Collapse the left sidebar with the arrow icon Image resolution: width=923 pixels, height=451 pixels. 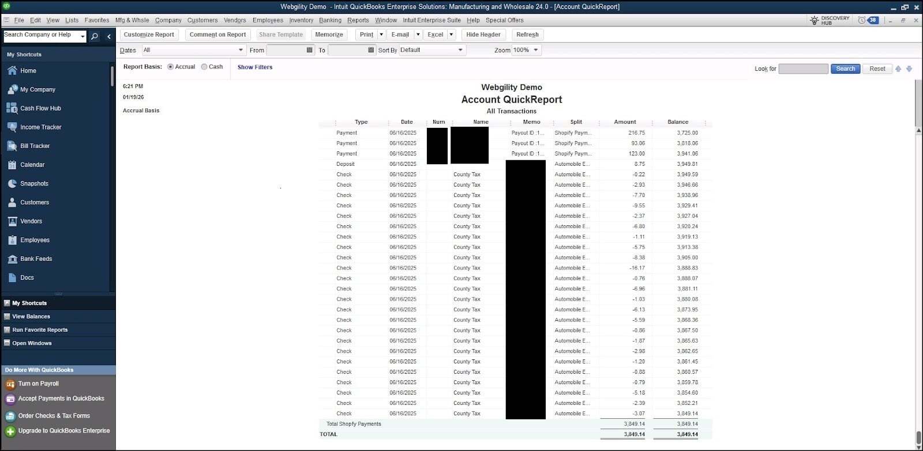coord(109,36)
